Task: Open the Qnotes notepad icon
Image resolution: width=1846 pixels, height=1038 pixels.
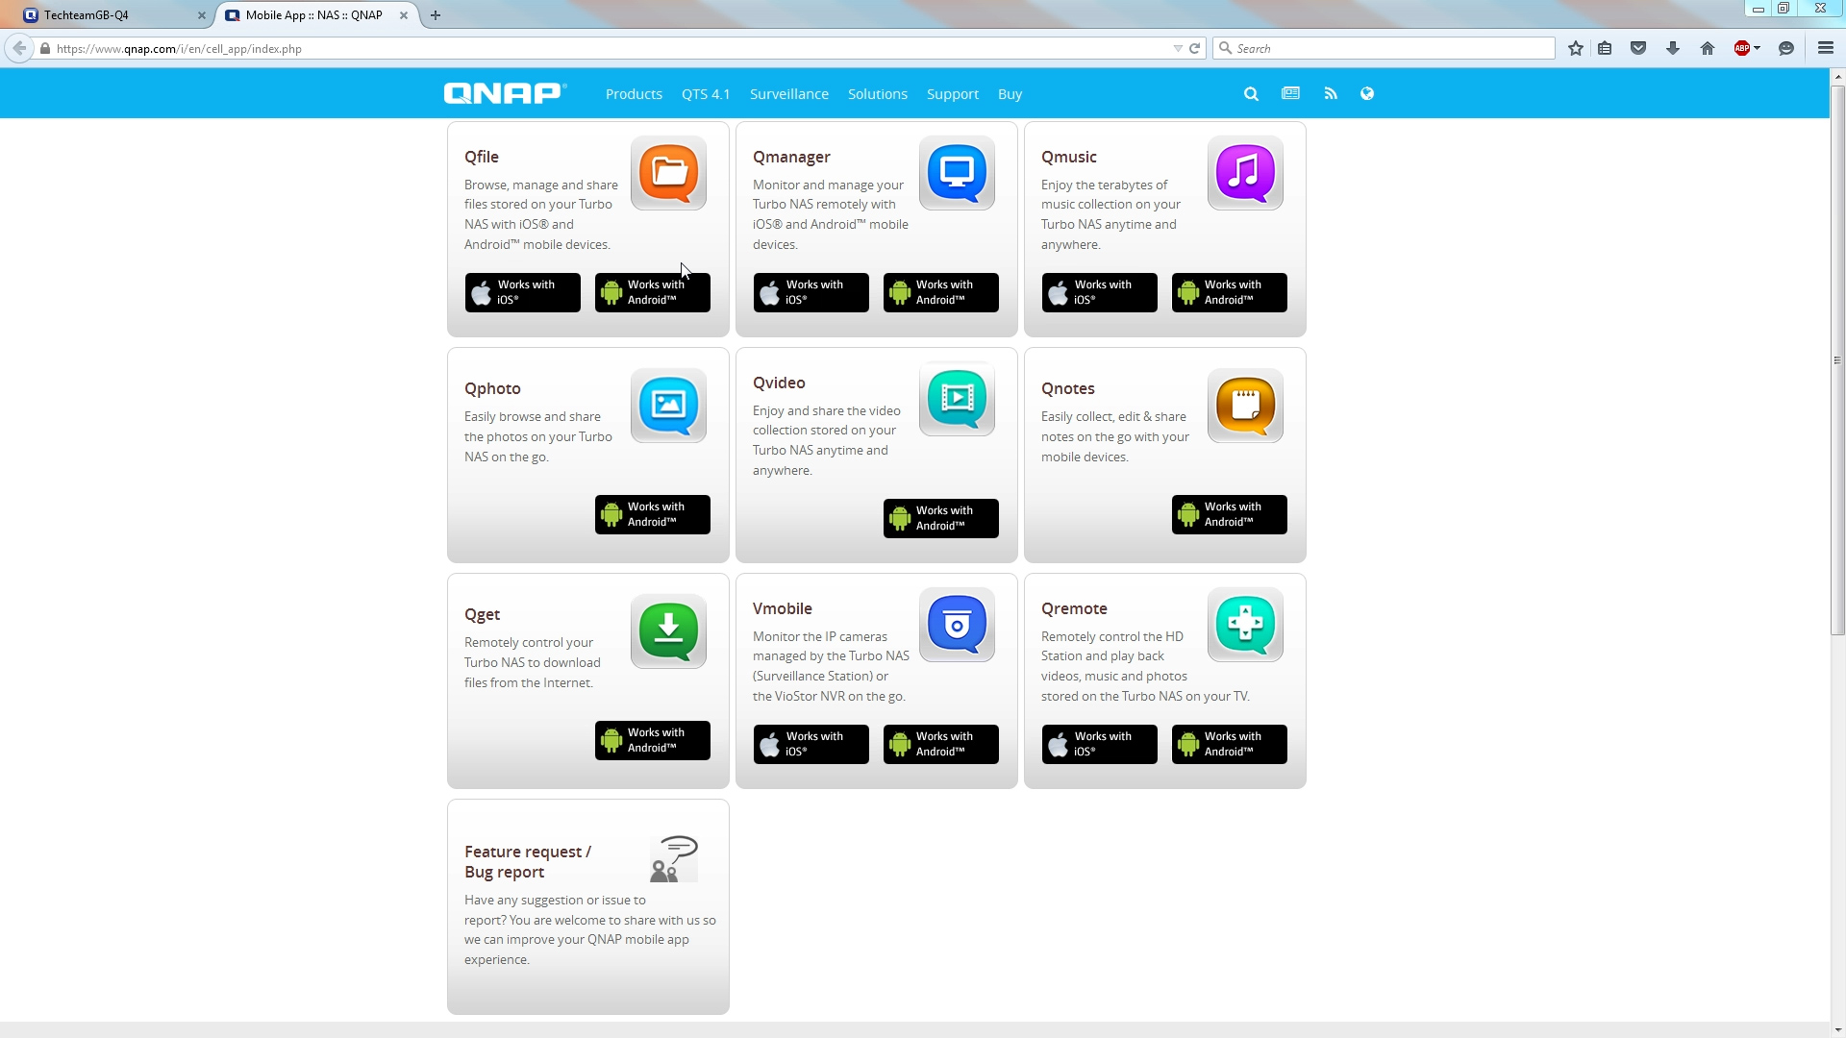Action: click(x=1245, y=405)
